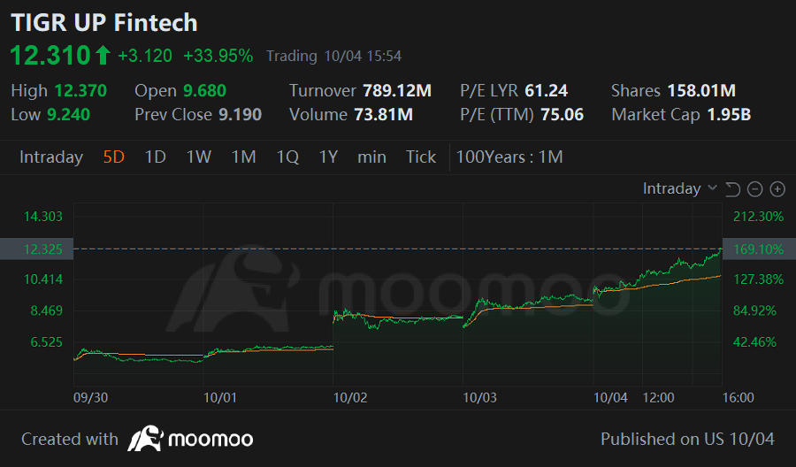Click the TIGR UP Fintech title
The image size is (796, 467).
tap(104, 23)
